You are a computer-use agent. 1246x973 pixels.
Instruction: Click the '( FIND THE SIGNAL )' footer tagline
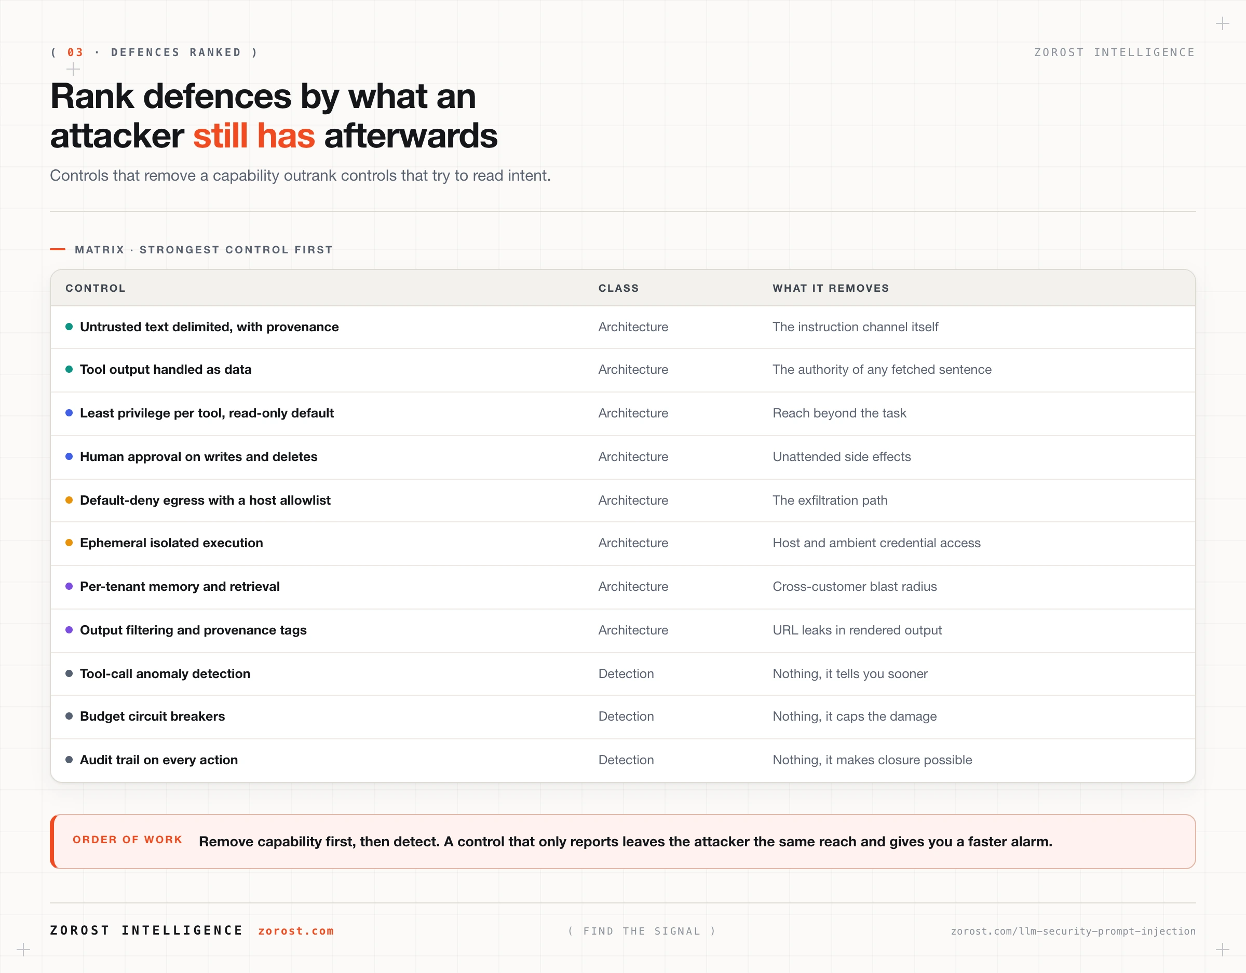(642, 931)
